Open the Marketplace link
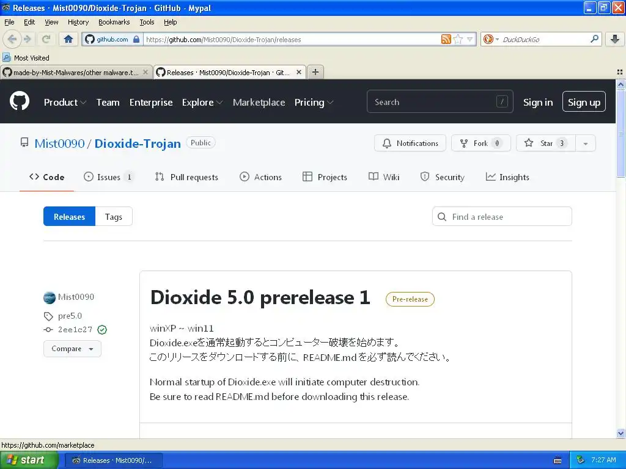Screen dimensions: 626x469 (259, 103)
